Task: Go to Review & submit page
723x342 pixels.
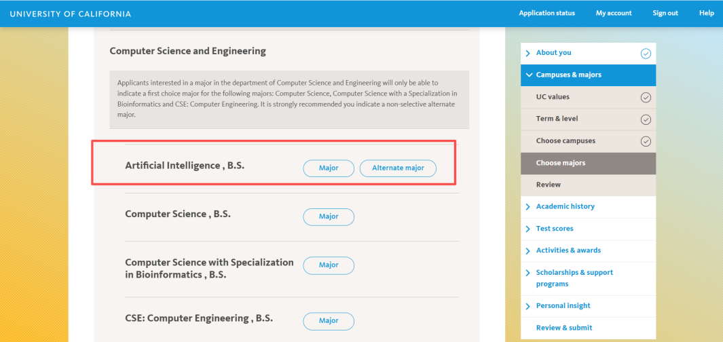Action: (x=563, y=328)
